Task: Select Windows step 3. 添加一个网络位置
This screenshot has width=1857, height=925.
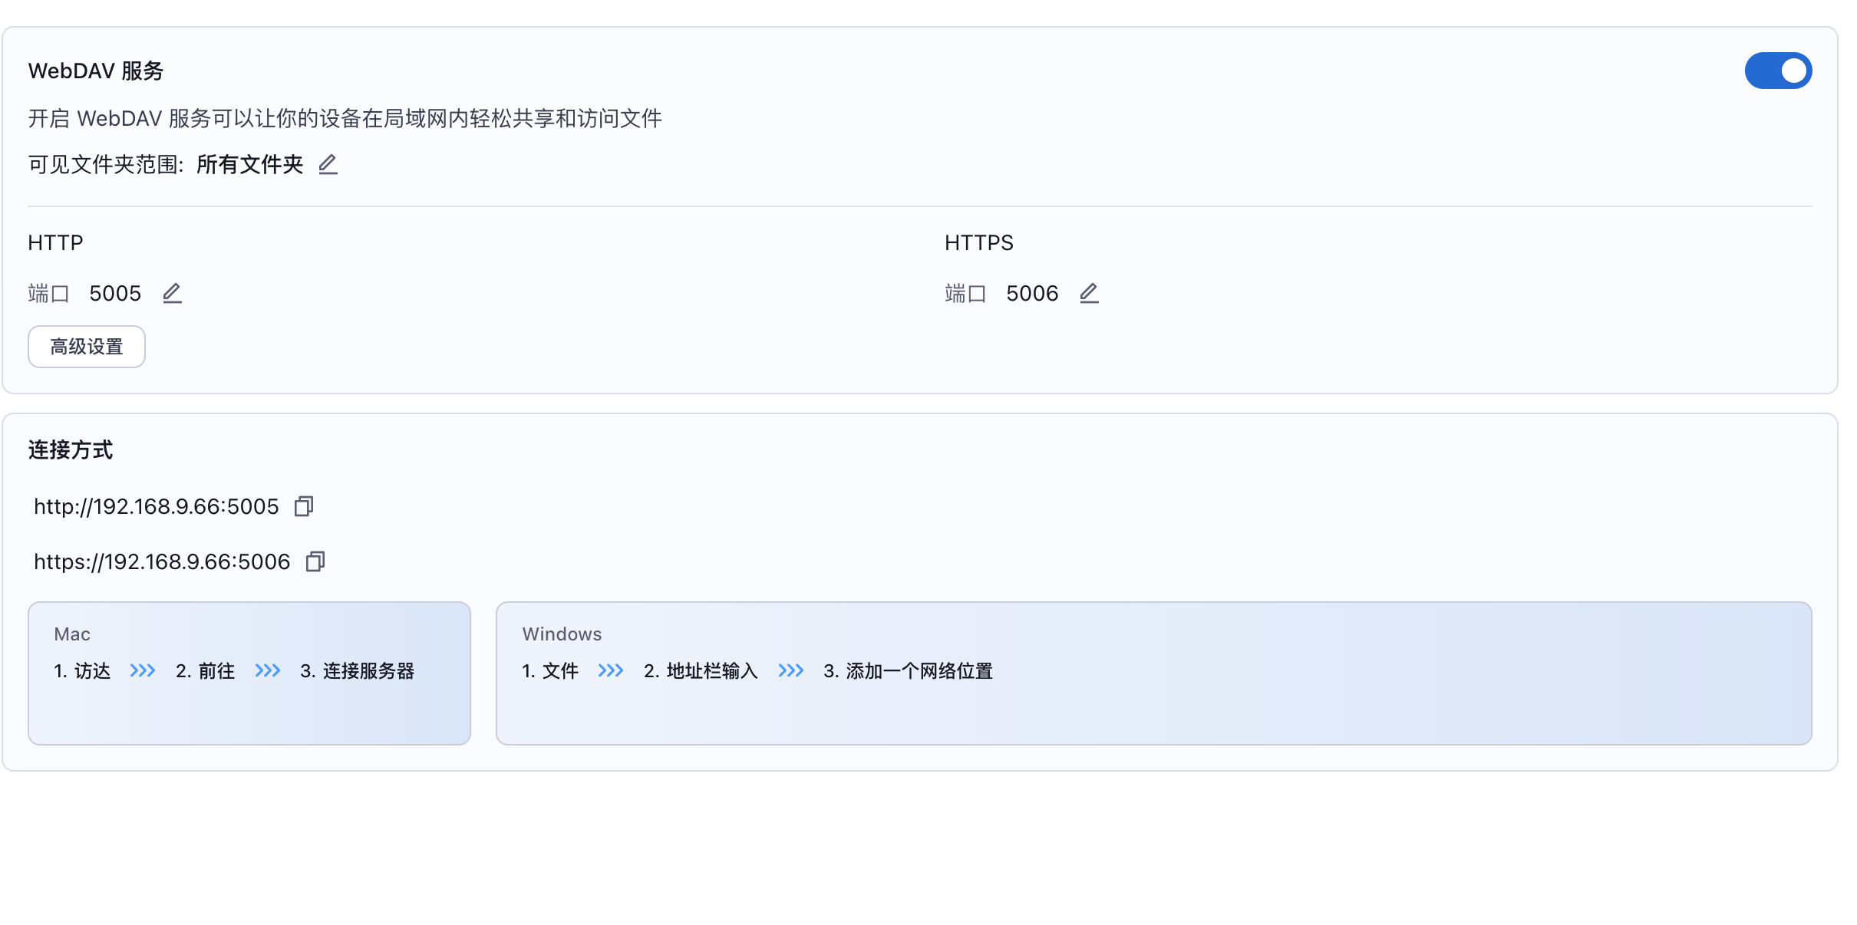Action: click(x=908, y=671)
